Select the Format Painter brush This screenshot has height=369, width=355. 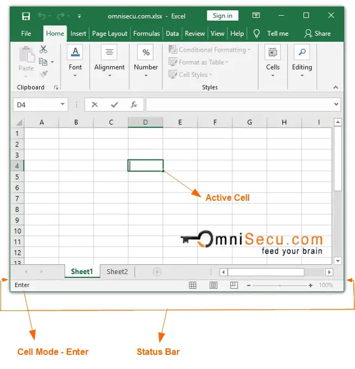tap(43, 74)
